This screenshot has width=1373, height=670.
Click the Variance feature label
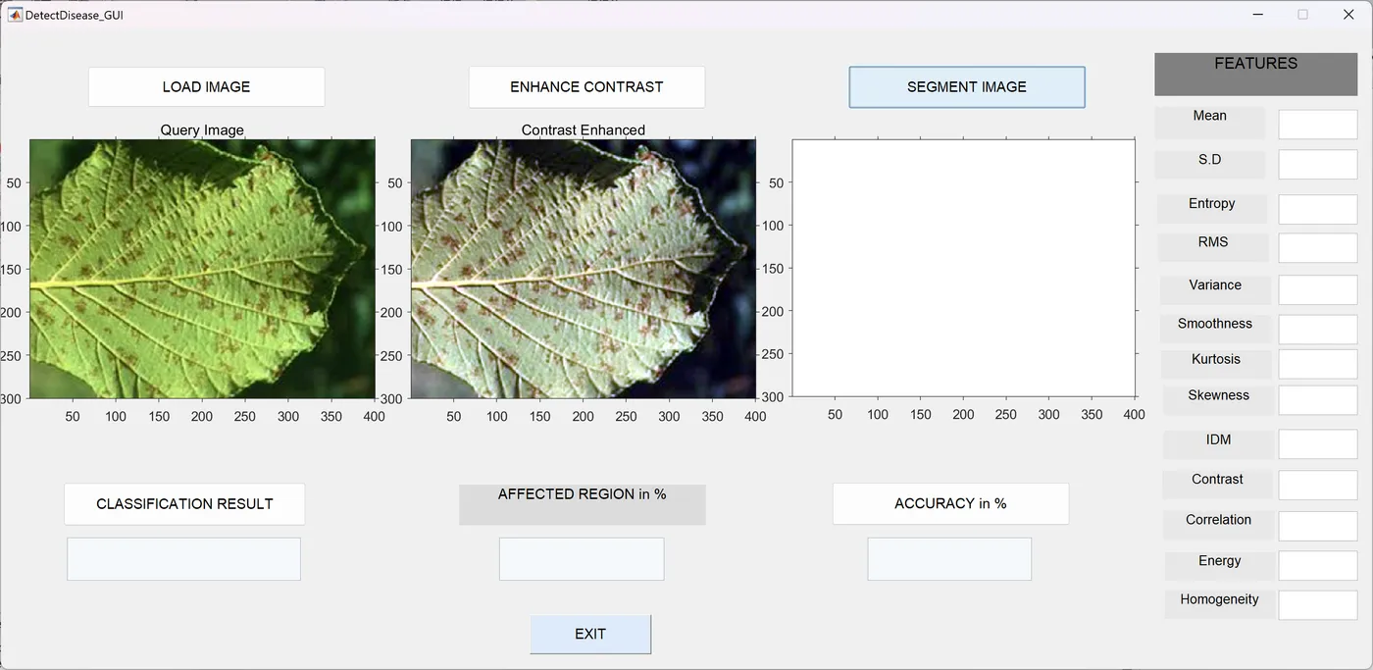click(1215, 289)
